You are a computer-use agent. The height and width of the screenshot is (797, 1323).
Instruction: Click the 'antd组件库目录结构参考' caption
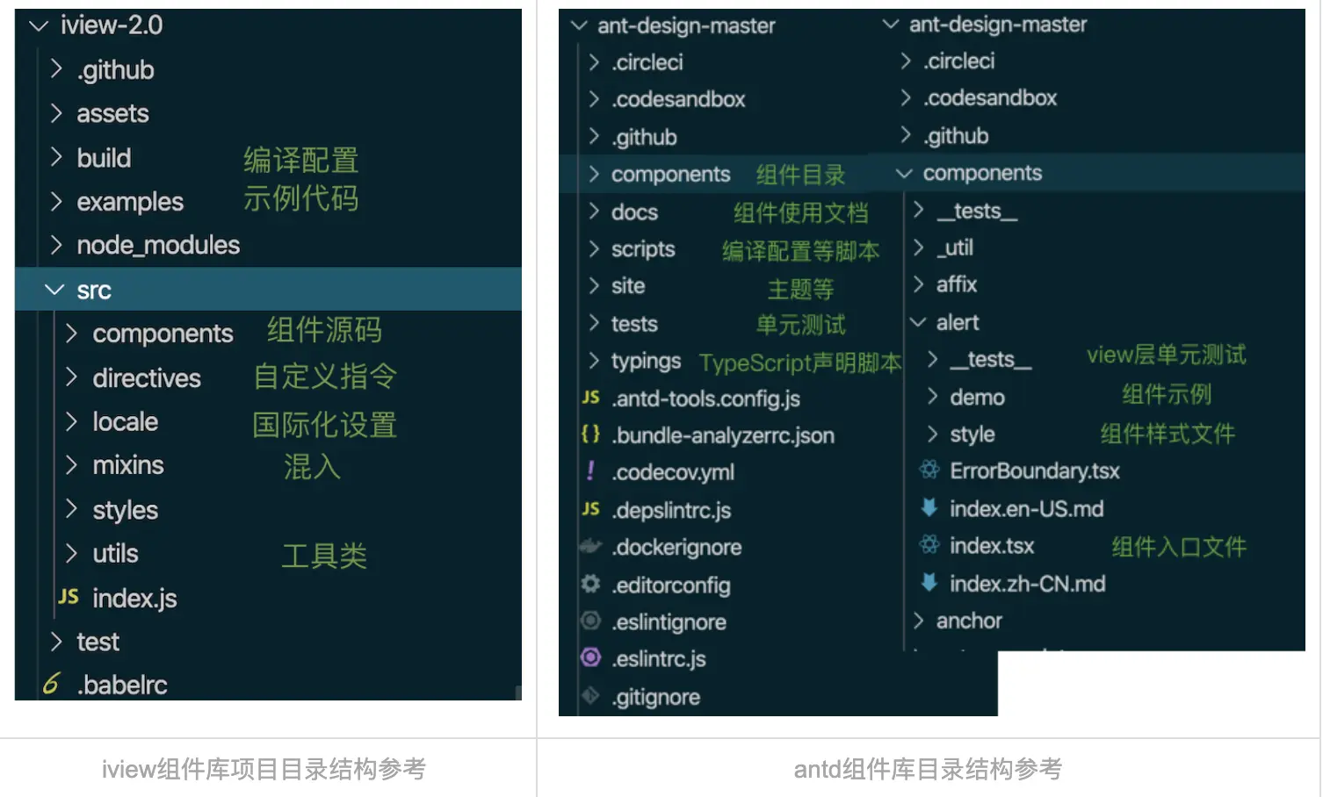pyautogui.click(x=928, y=769)
